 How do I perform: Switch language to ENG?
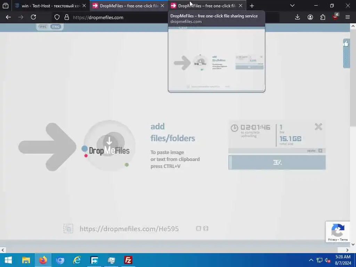pyautogui.click(x=56, y=27)
